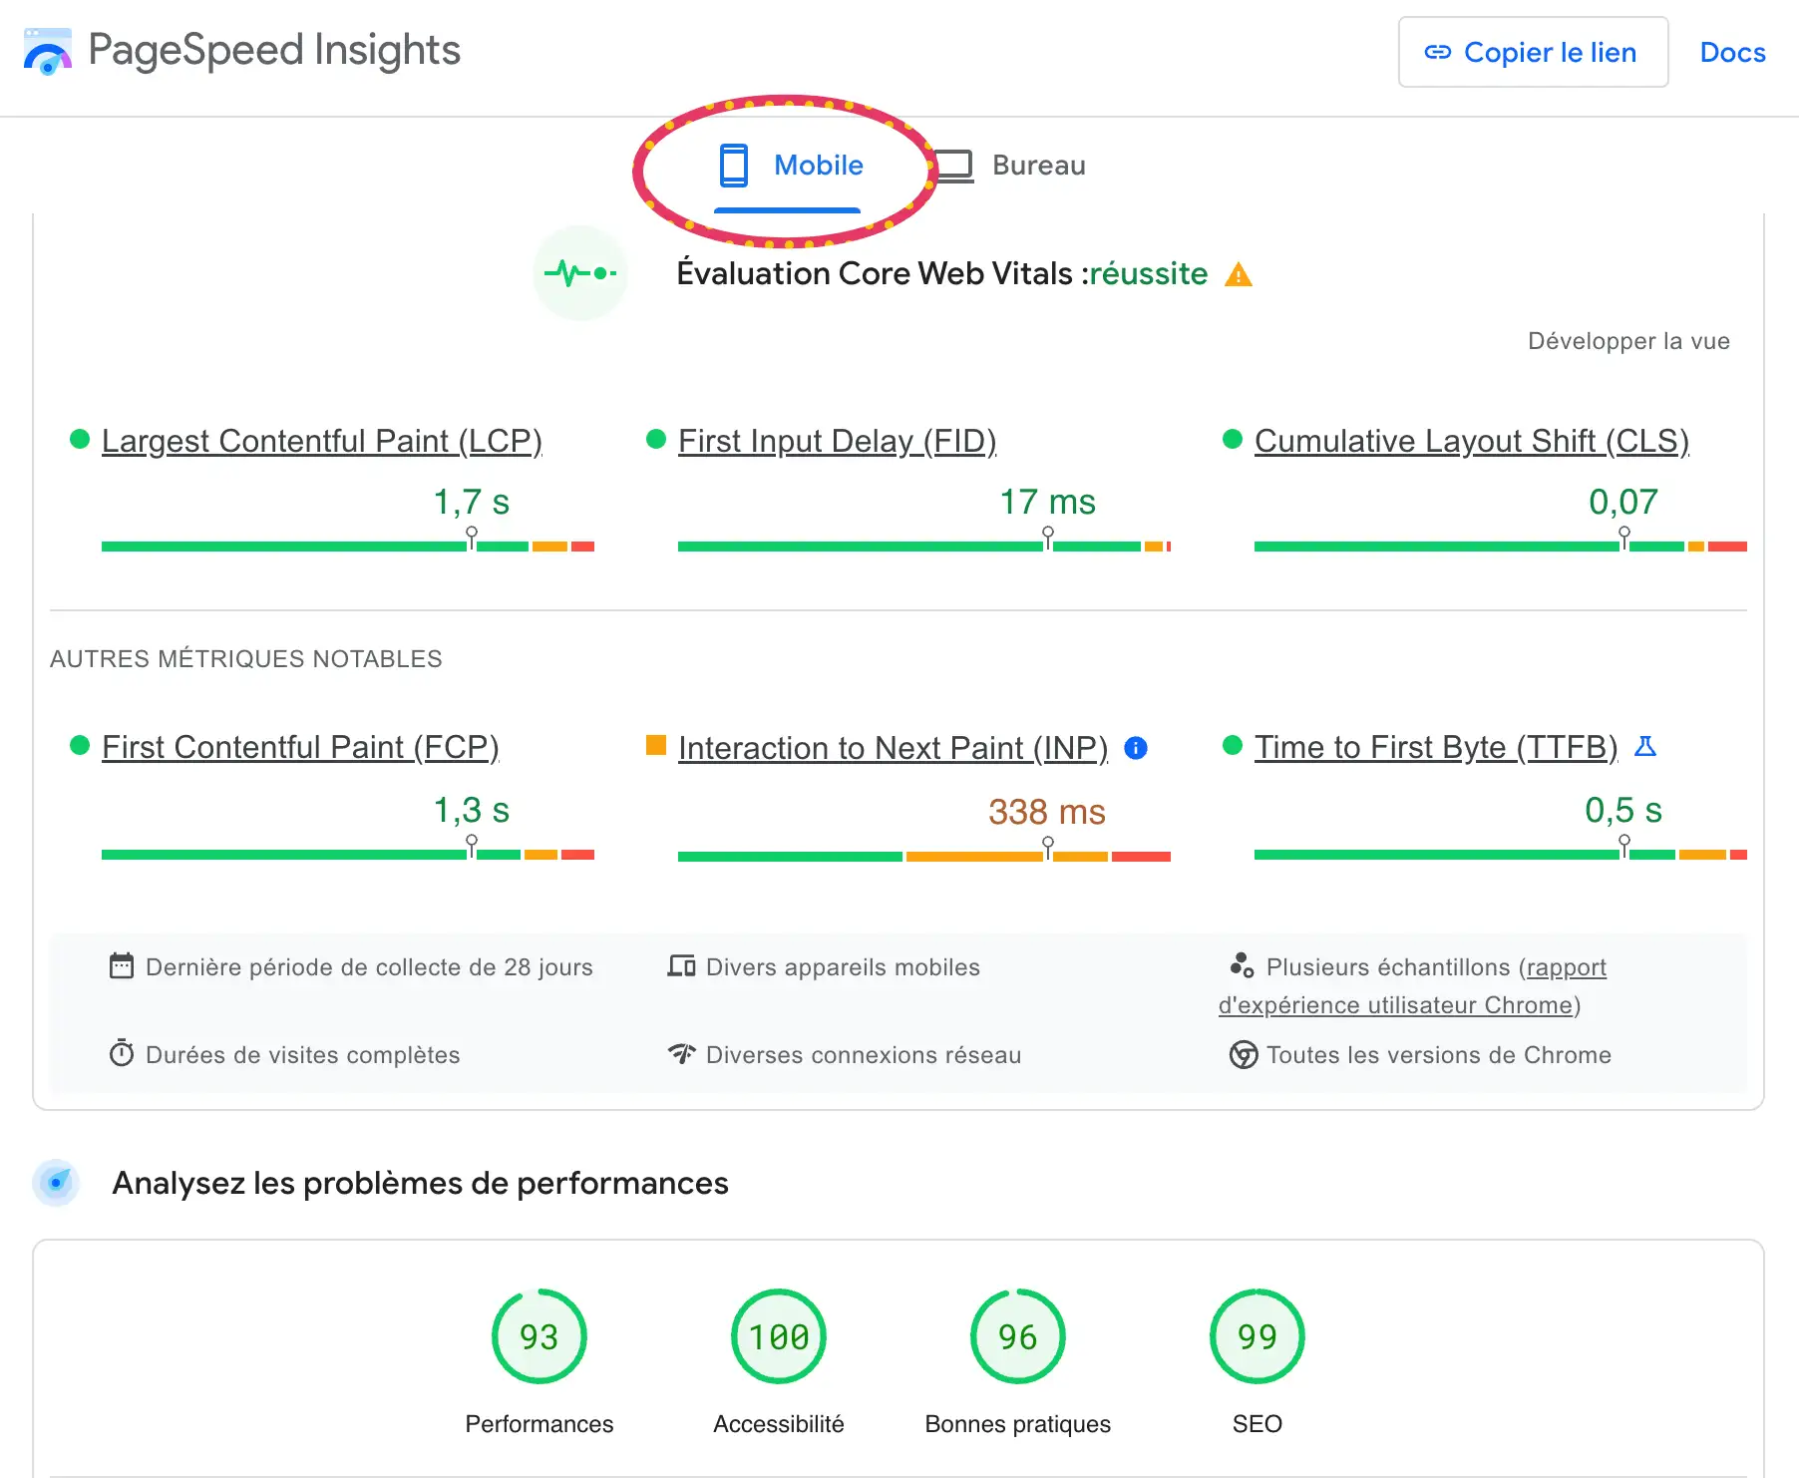Expand the view with Développer la vue
The height and width of the screenshot is (1478, 1799).
1628,341
